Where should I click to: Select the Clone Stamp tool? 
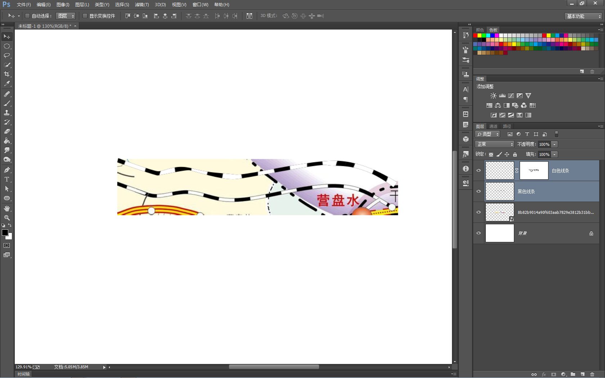click(x=7, y=113)
